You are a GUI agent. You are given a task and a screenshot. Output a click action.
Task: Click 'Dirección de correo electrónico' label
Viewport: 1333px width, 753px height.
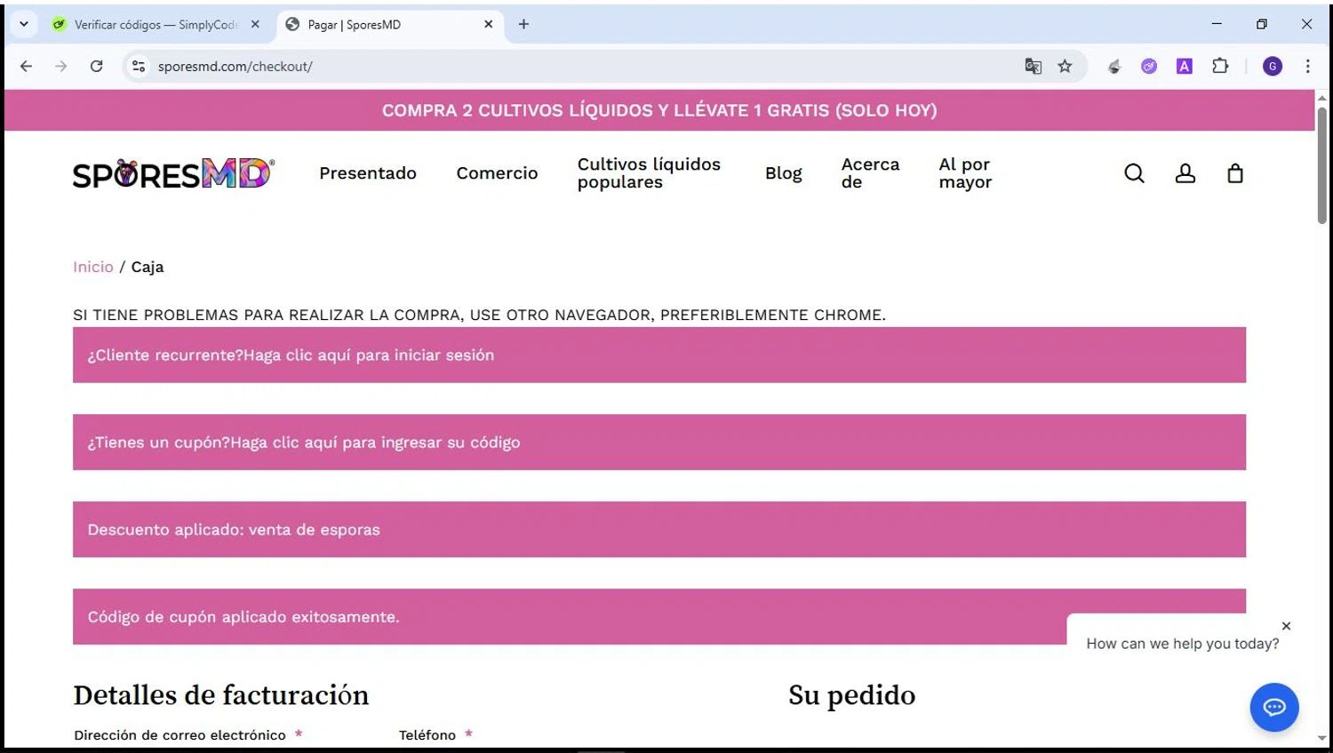[x=180, y=735]
